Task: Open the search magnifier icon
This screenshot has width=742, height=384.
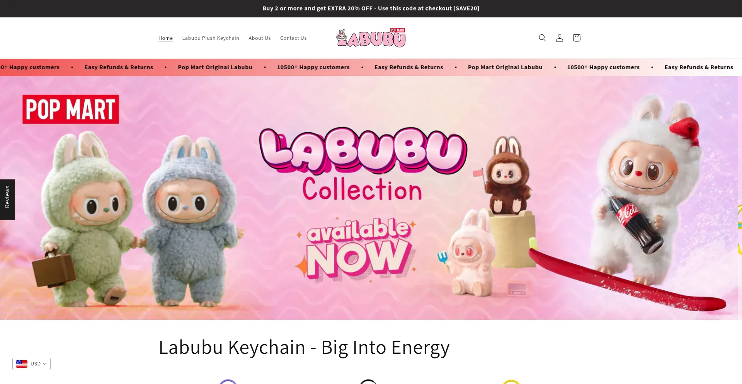Action: (542, 38)
